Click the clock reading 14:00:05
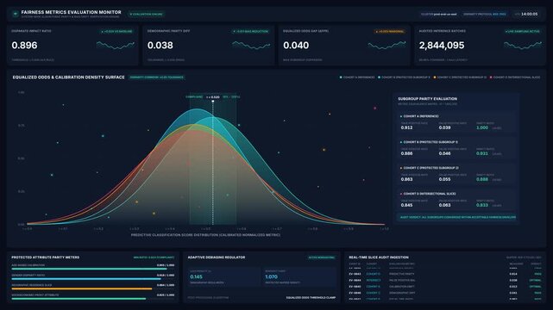This screenshot has height=310, width=553. pyautogui.click(x=529, y=14)
